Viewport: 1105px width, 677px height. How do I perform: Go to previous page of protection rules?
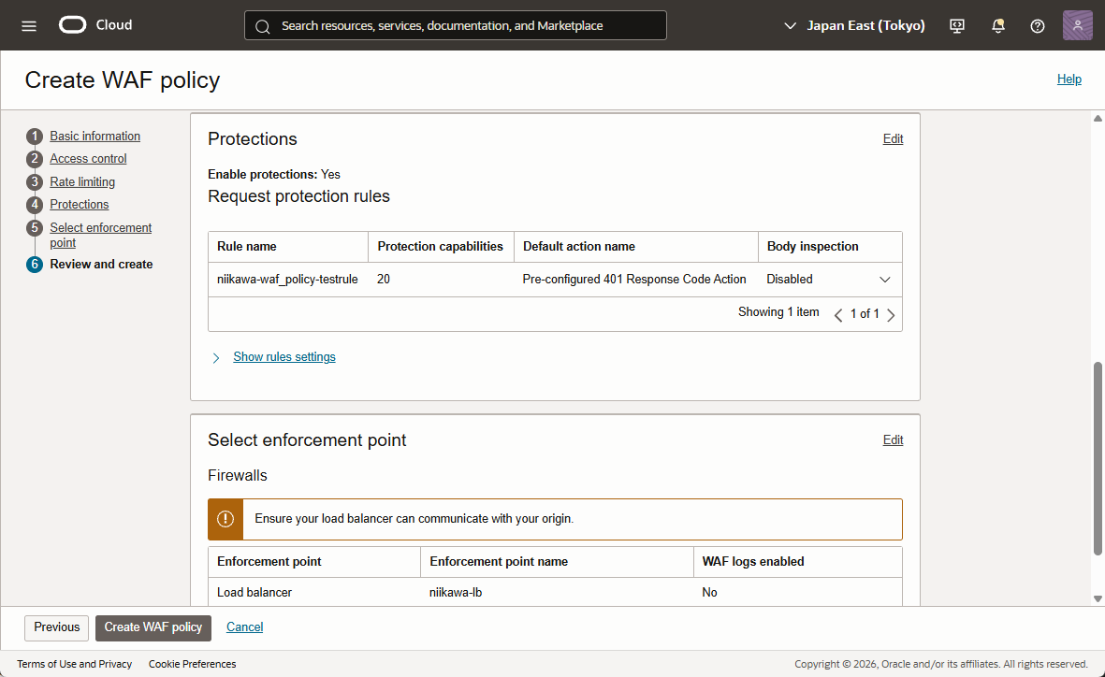click(838, 315)
